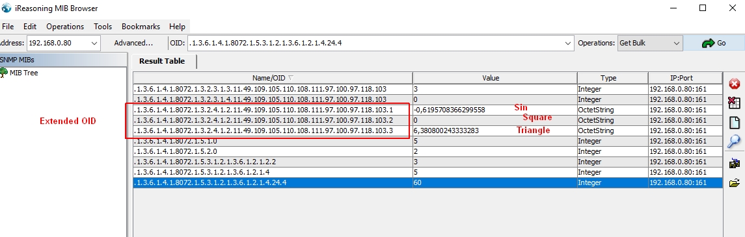Open the Help menu

(177, 27)
